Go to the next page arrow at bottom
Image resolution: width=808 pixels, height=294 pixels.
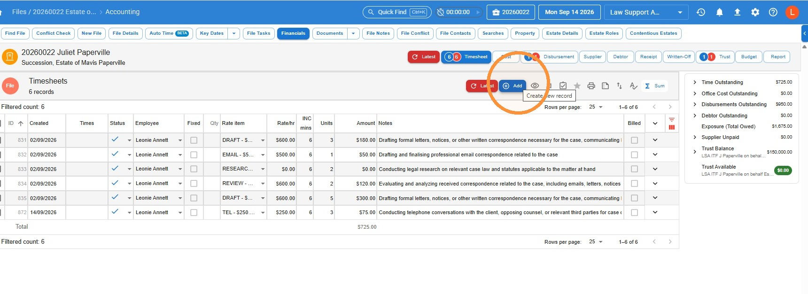tap(670, 242)
